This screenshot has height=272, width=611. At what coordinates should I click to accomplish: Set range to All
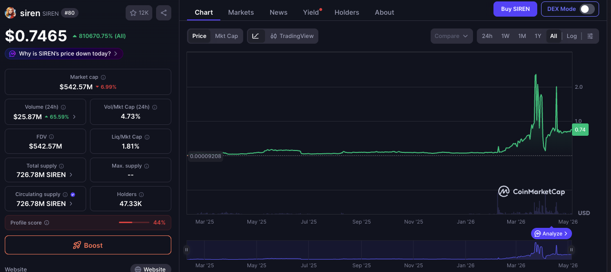(x=553, y=36)
